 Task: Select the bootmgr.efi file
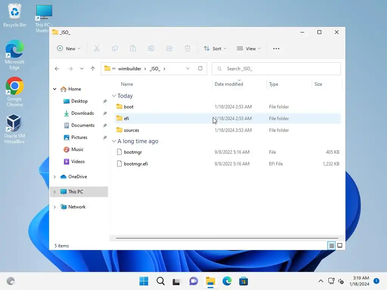click(x=228, y=164)
